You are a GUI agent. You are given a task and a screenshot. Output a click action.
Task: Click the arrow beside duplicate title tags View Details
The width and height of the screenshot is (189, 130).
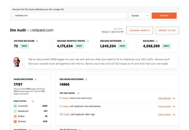174,115
